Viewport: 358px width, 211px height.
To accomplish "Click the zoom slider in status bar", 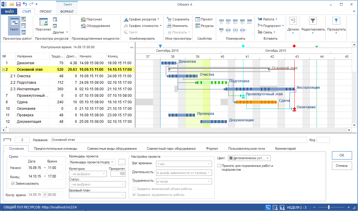I will [329, 207].
